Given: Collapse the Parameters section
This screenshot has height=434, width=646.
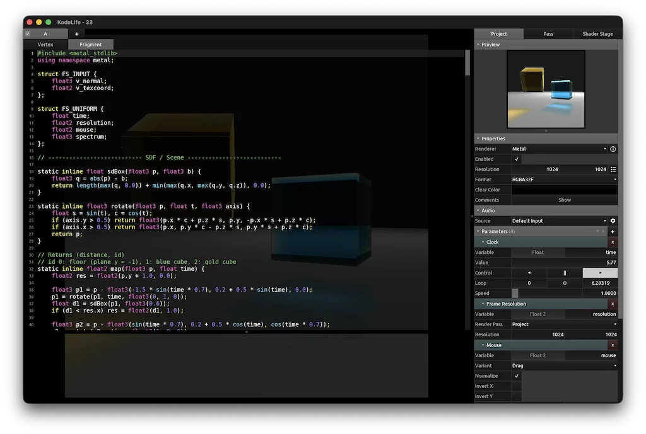Looking at the screenshot, I should point(478,232).
